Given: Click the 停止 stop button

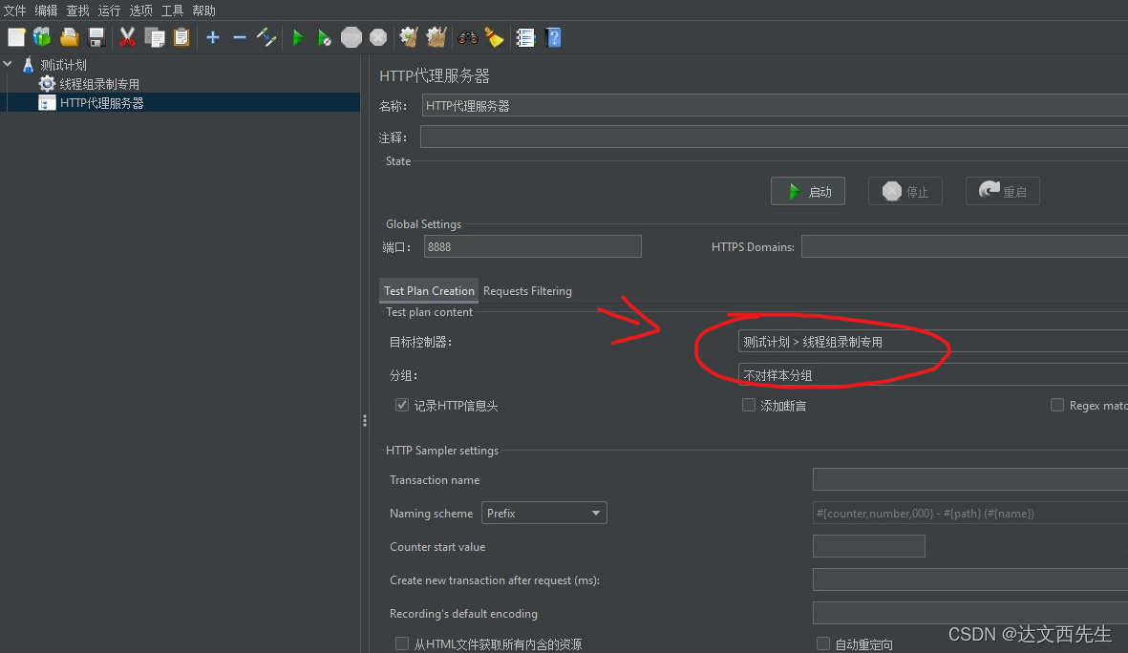Looking at the screenshot, I should click(905, 191).
